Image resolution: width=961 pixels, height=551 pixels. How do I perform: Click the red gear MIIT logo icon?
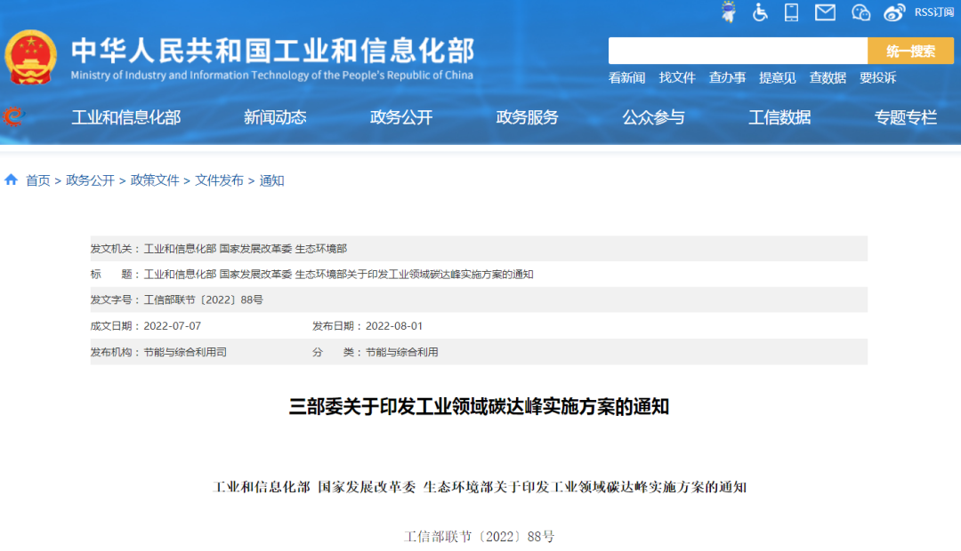pos(12,116)
